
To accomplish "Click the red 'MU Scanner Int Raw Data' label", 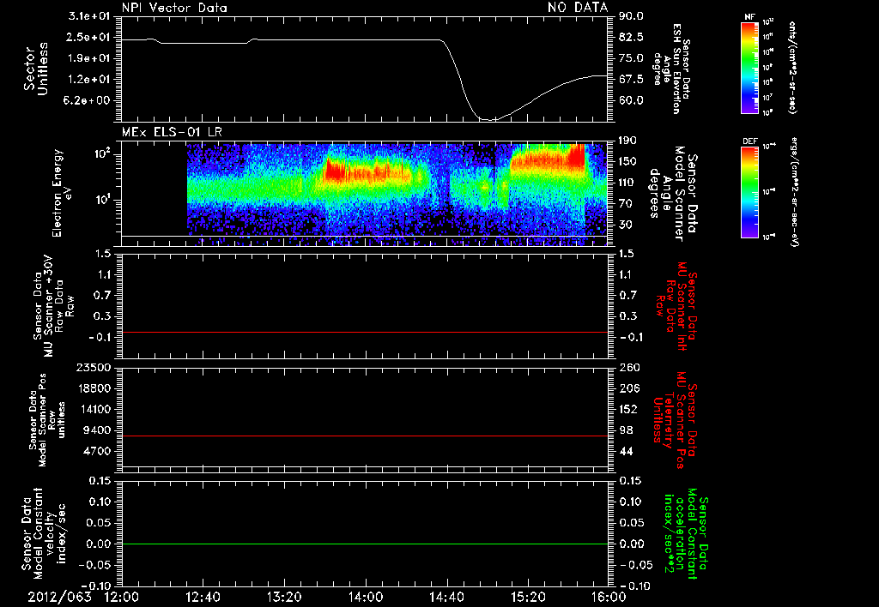I will [676, 306].
